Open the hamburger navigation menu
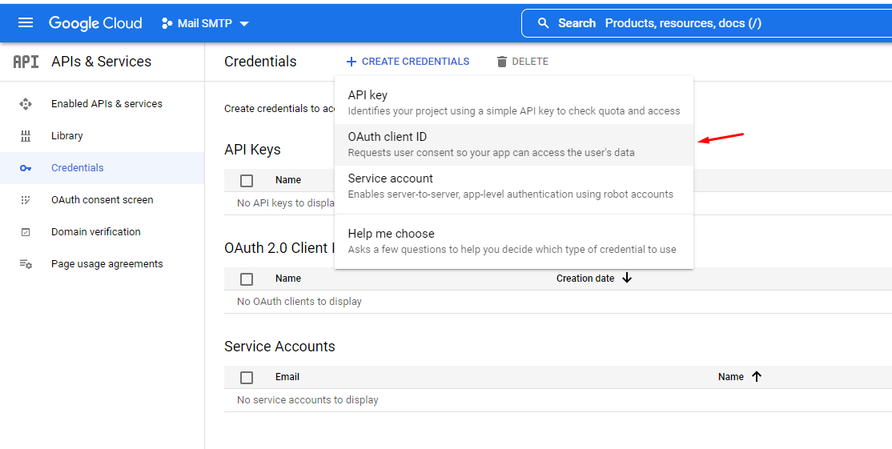This screenshot has width=892, height=449. [26, 22]
